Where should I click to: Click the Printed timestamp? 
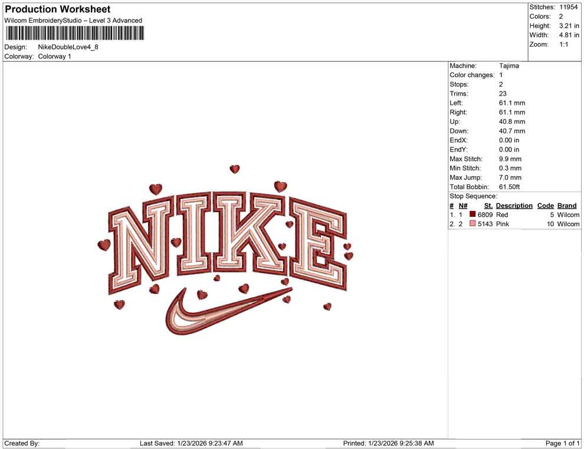tap(389, 443)
